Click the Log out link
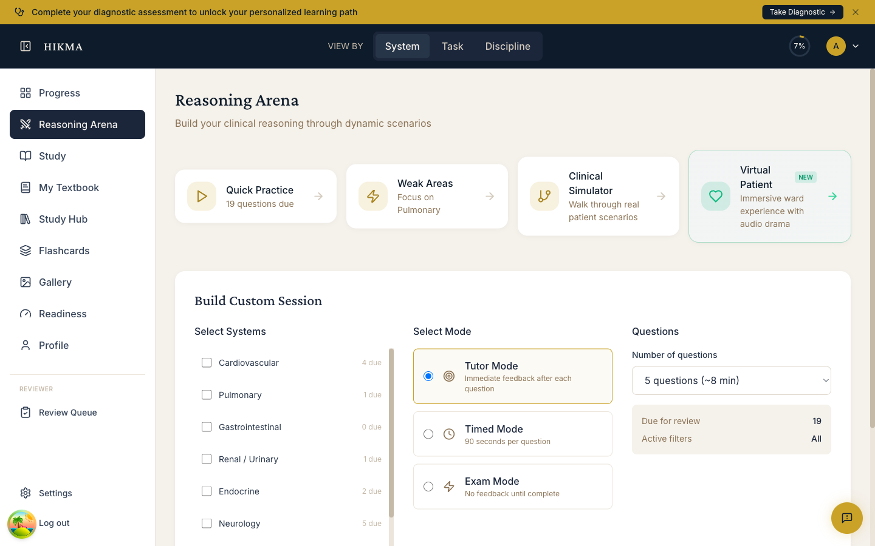This screenshot has width=875, height=546. [x=54, y=523]
